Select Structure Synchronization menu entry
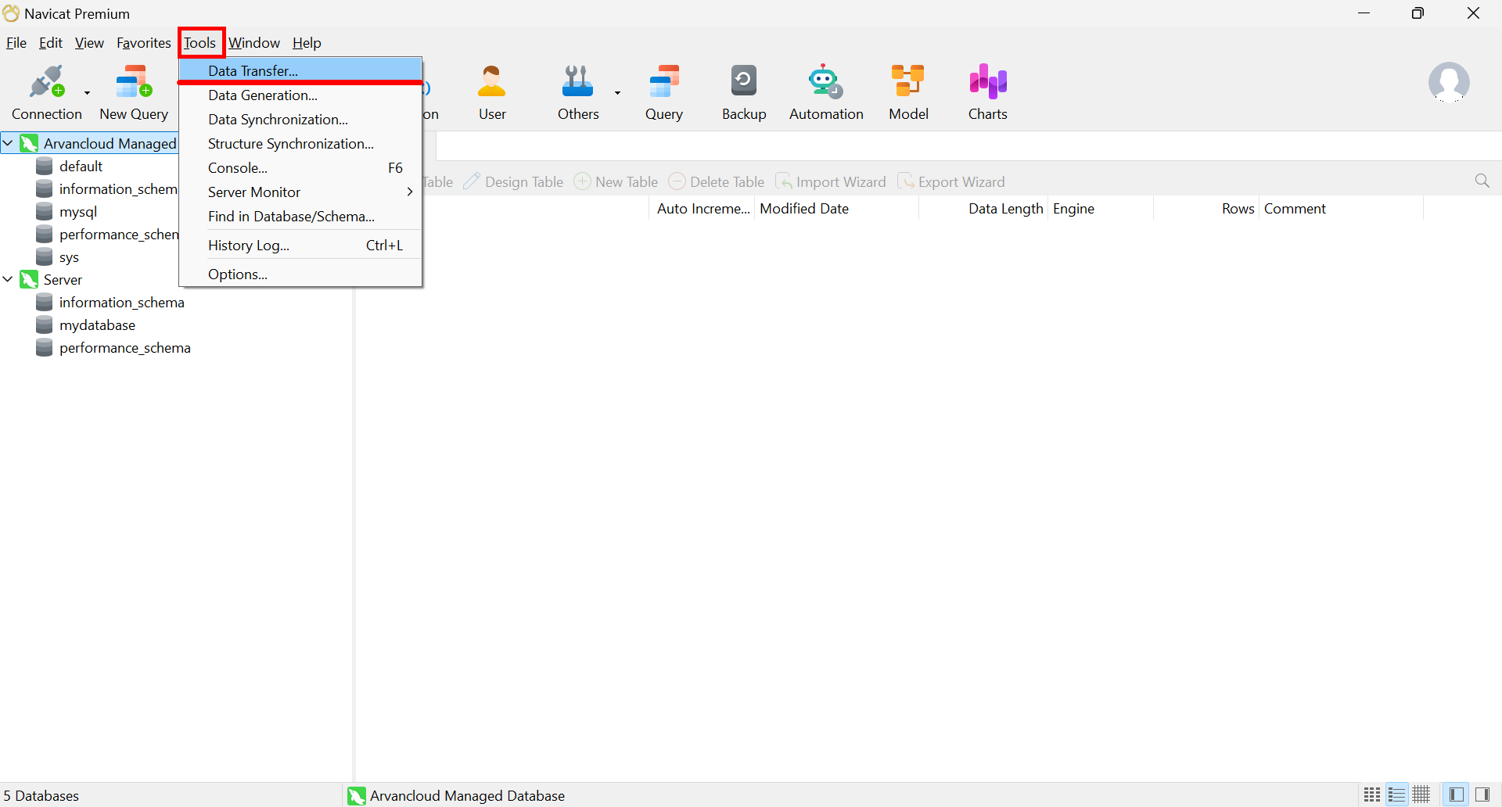Screen dimensions: 1502x807 [x=290, y=144]
